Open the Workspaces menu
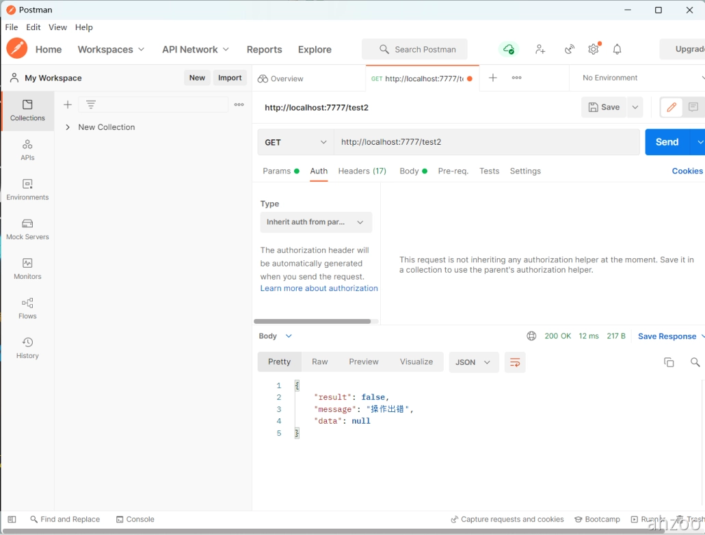This screenshot has width=705, height=535. [111, 49]
